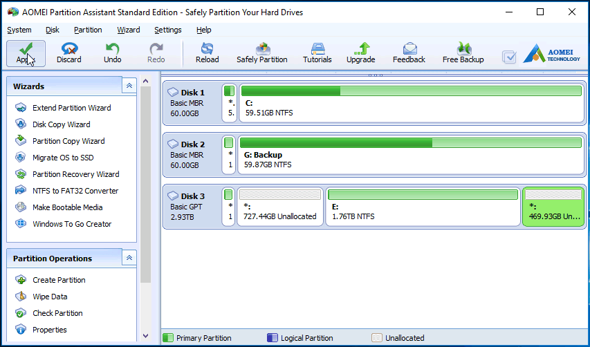Collapse the Partition Operations panel
The width and height of the screenshot is (590, 347).
coord(129,258)
